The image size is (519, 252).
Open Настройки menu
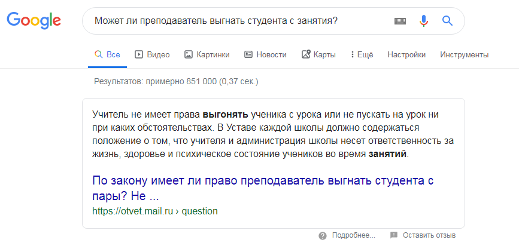coord(406,55)
